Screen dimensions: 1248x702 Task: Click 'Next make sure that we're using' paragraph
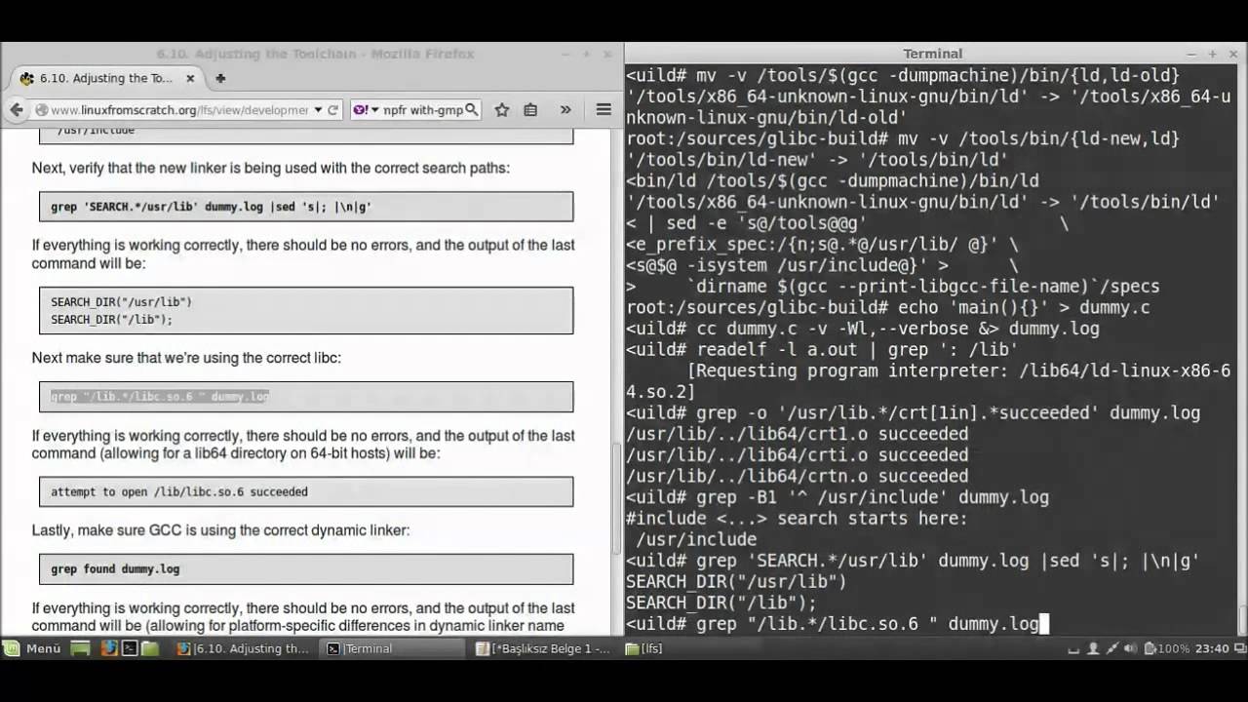point(186,358)
